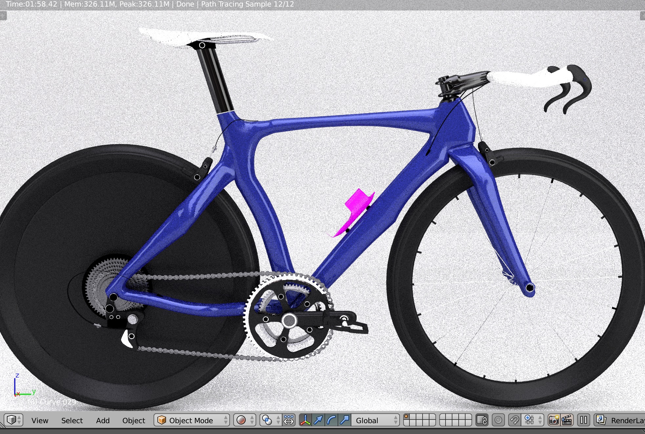The image size is (645, 434).
Task: Pause the viewport preview render
Action: point(583,420)
